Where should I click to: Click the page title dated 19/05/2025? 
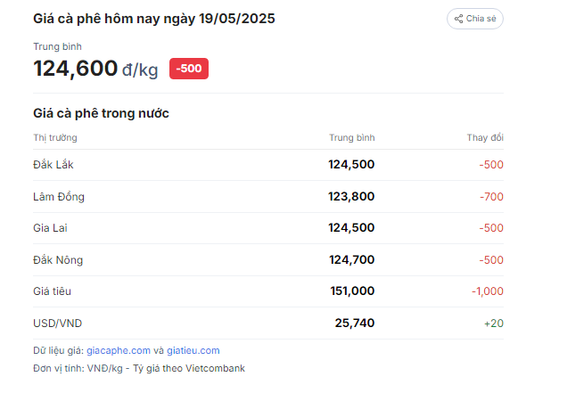(x=154, y=19)
